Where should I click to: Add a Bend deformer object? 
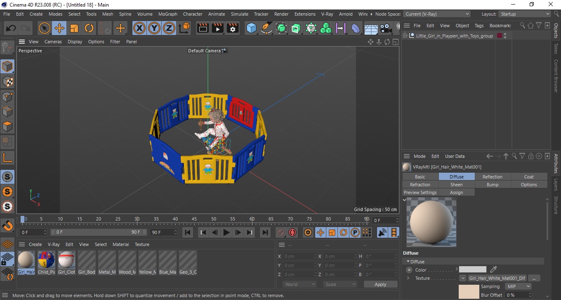tap(356, 28)
